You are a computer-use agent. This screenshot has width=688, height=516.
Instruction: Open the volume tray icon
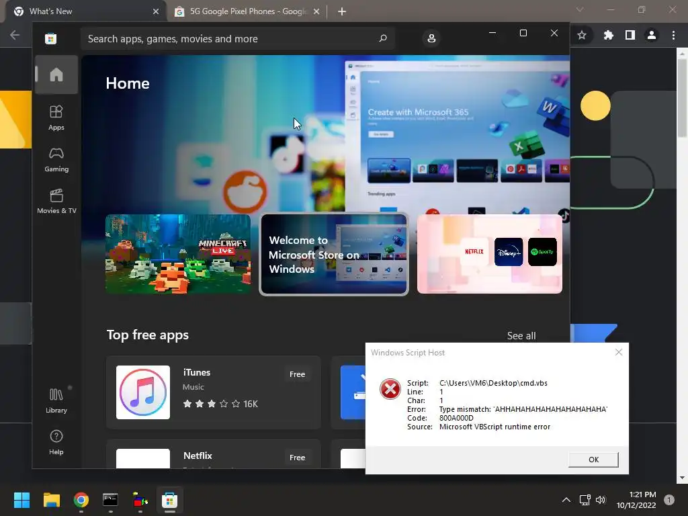click(x=601, y=500)
